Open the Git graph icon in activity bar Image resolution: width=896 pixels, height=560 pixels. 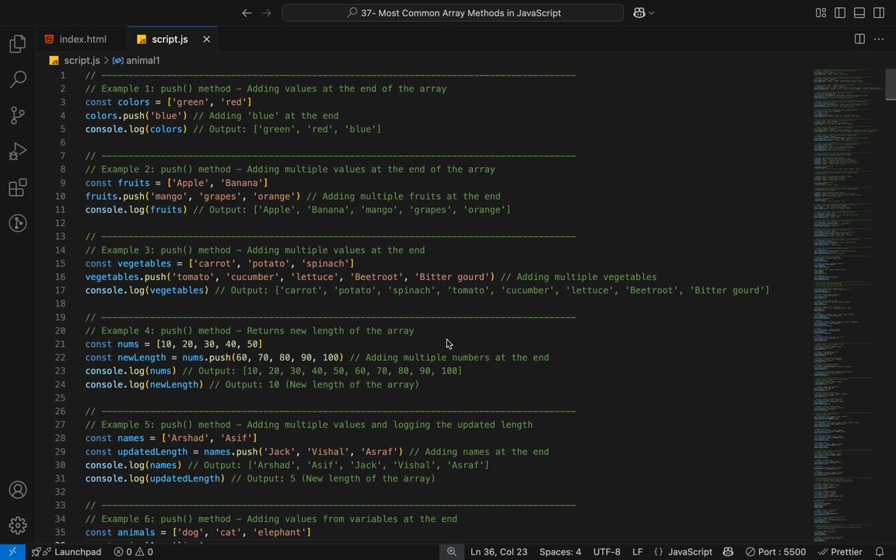point(18,223)
